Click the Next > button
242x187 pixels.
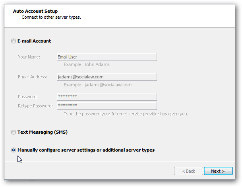(218, 171)
